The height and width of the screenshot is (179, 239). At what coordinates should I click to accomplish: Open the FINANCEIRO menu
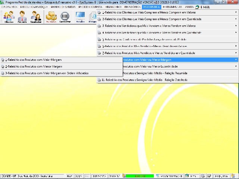tap(113, 7)
